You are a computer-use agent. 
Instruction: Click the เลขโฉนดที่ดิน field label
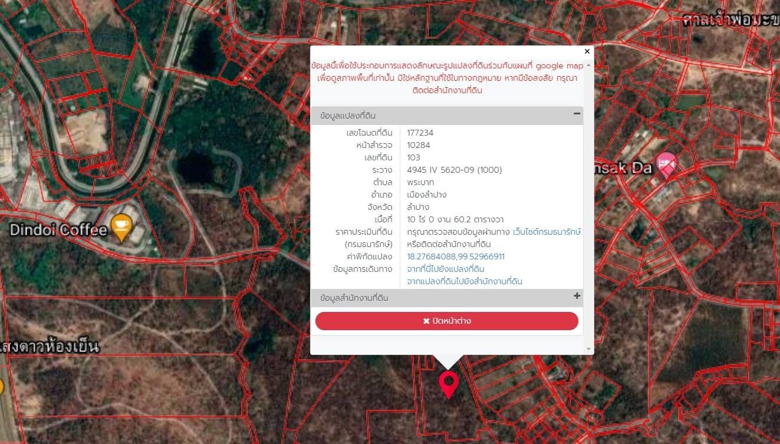(x=369, y=133)
